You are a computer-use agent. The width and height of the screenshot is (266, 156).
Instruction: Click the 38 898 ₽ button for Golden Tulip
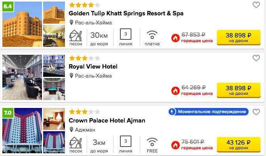[239, 37]
